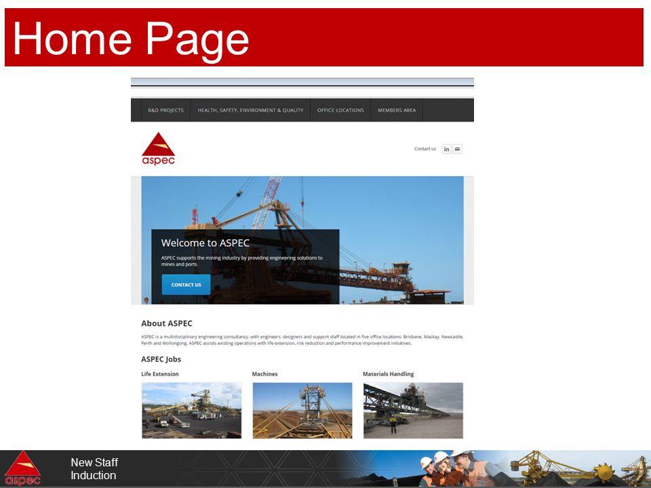651x488 pixels.
Task: Open the Life Extension thumbnail image
Action: [191, 411]
